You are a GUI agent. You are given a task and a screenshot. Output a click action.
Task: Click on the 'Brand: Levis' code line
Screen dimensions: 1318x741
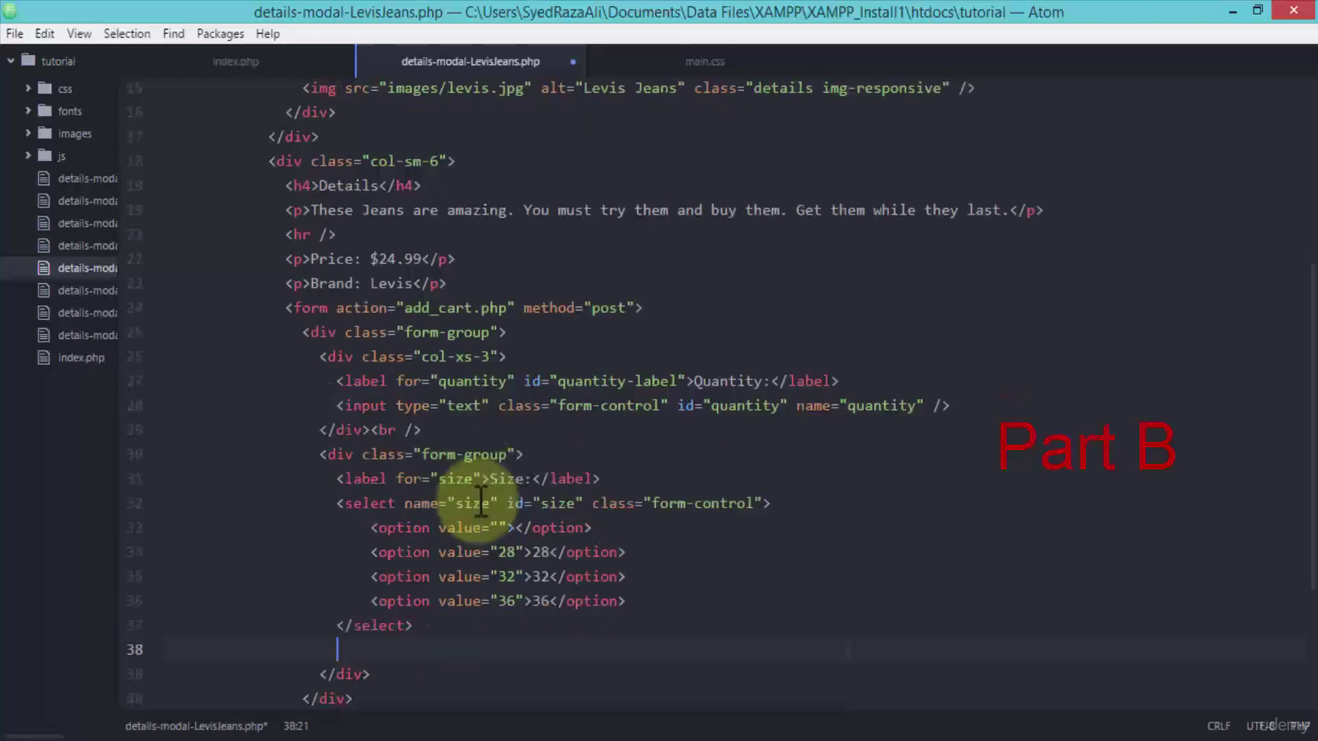tap(366, 283)
